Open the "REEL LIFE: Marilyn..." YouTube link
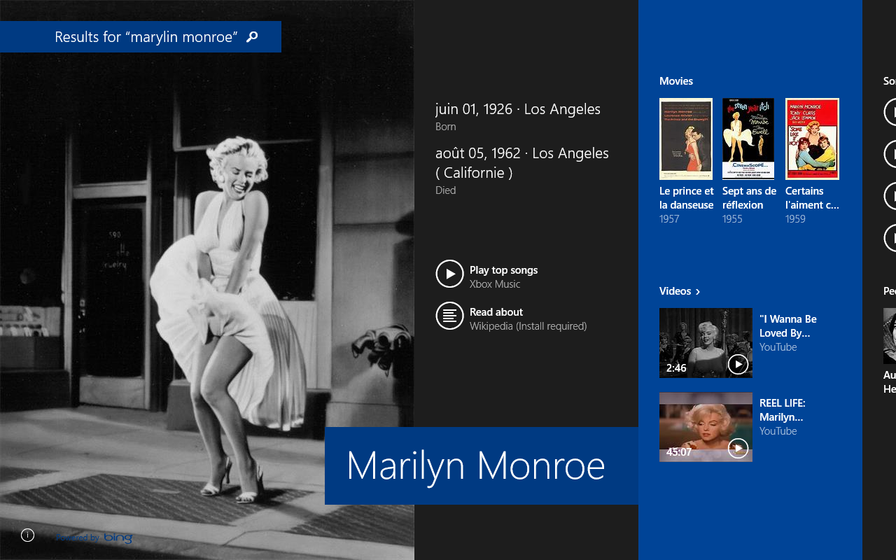The image size is (896, 560). coord(782,410)
